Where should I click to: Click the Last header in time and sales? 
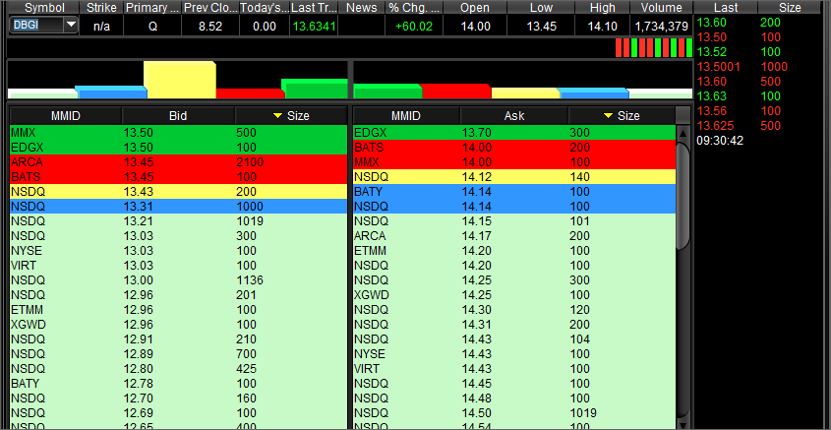click(726, 8)
